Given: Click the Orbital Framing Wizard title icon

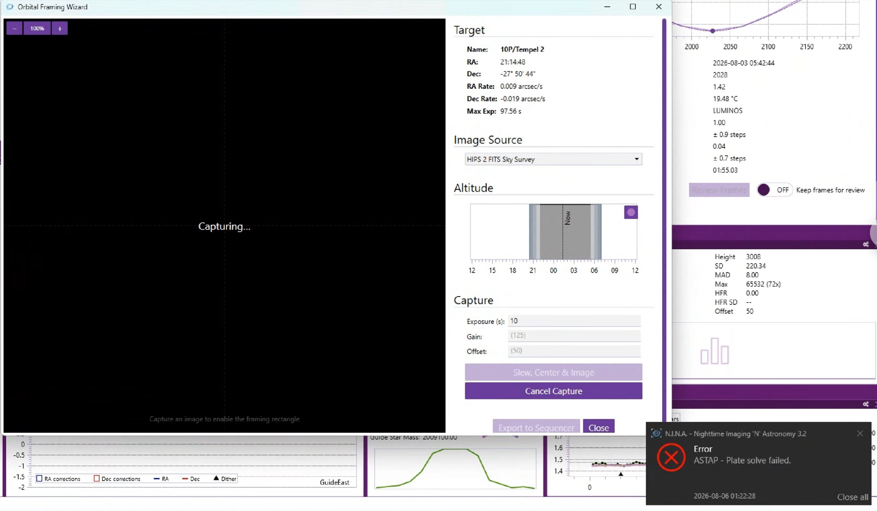Looking at the screenshot, I should point(10,7).
